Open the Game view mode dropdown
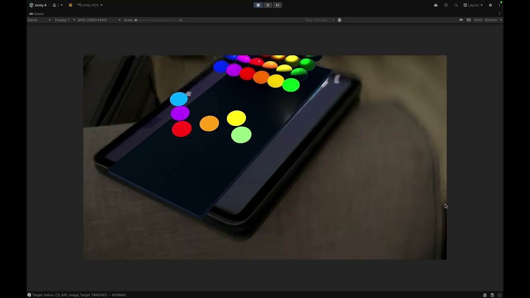This screenshot has width=530, height=298. coord(39,20)
